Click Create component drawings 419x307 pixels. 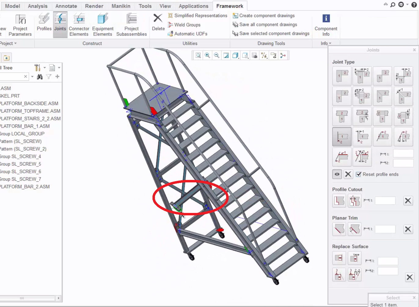coord(266,16)
